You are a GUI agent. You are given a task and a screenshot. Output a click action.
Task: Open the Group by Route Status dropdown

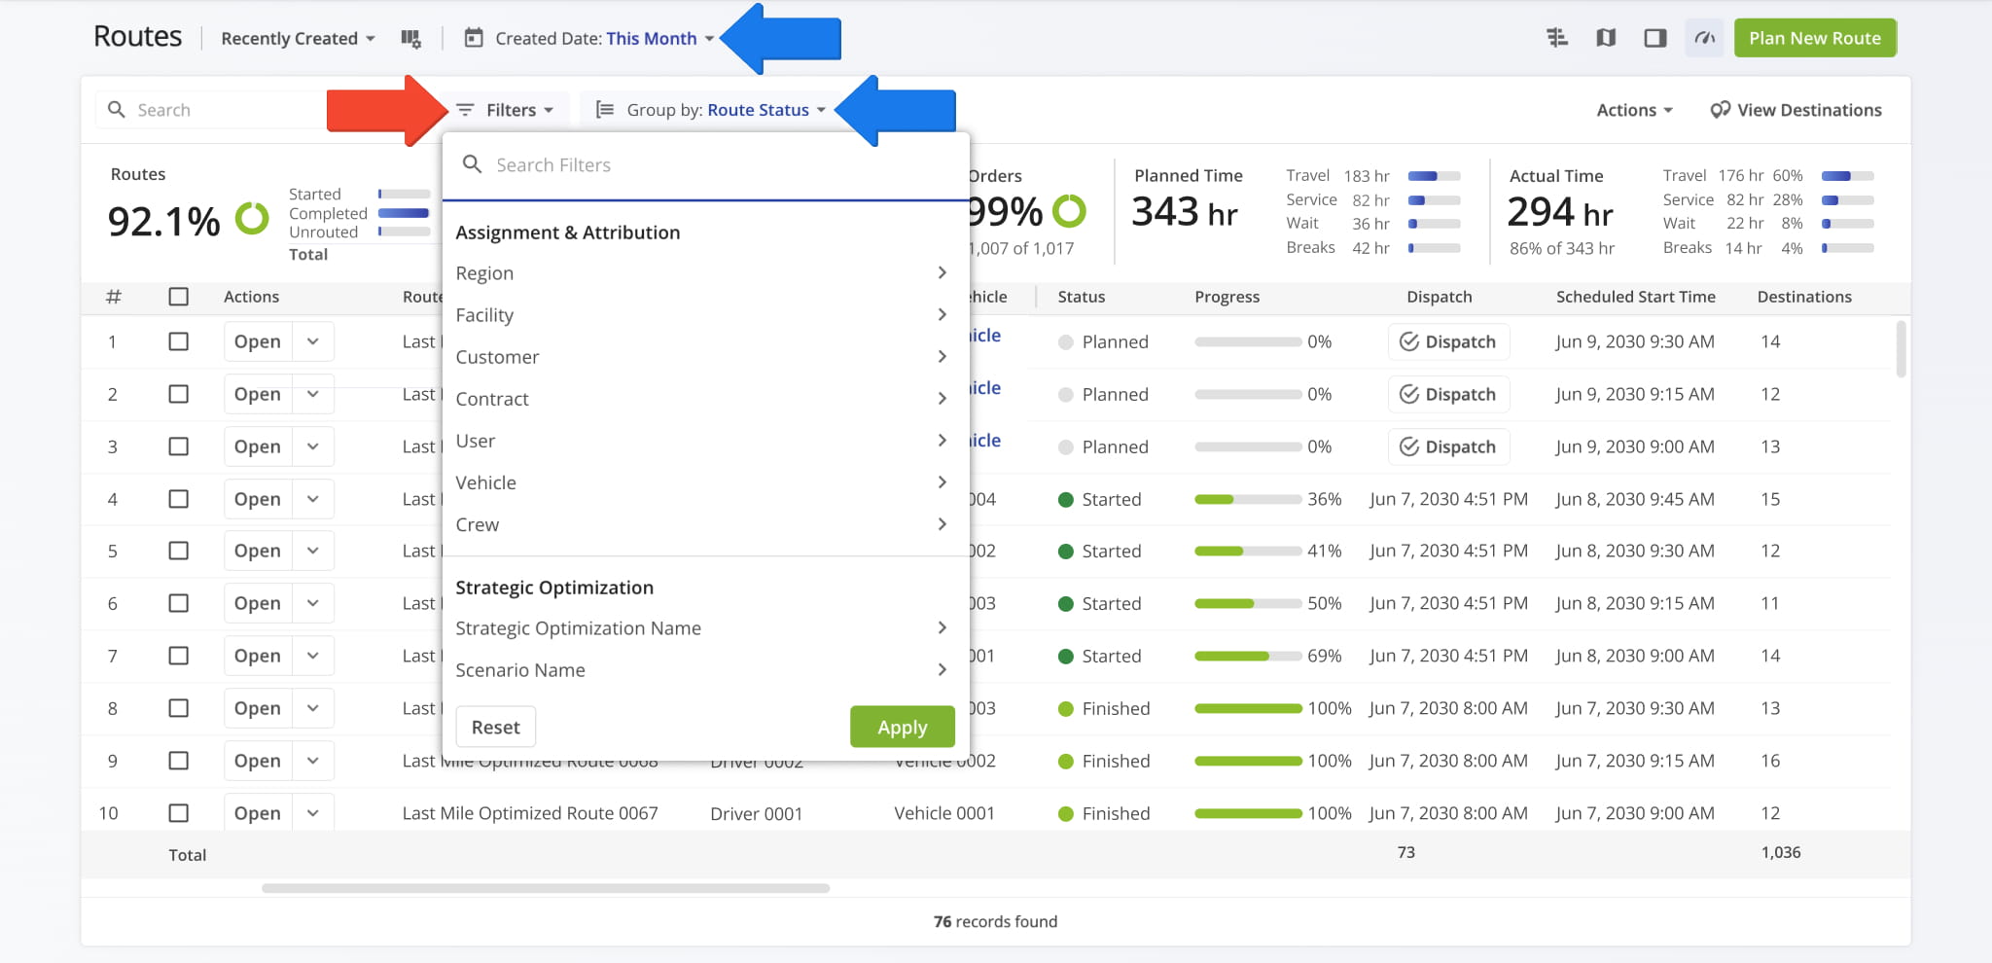[711, 110]
